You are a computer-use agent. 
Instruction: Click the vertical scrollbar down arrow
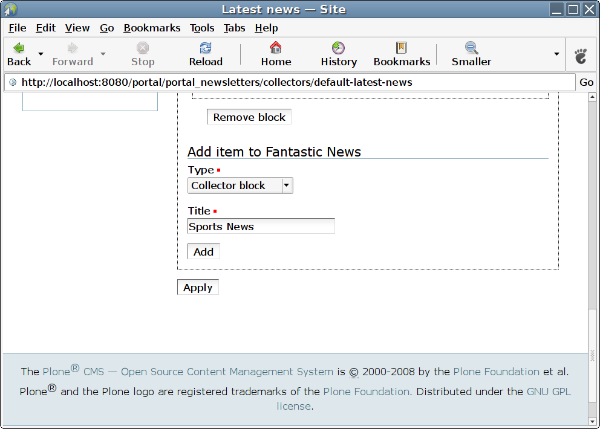pyautogui.click(x=593, y=421)
